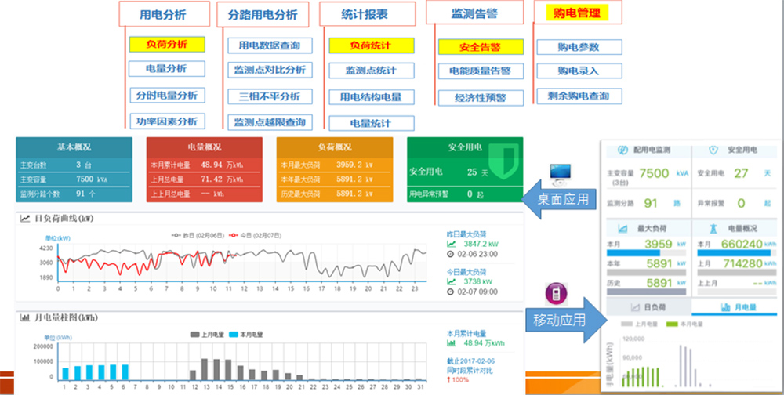This screenshot has width=784, height=395.
Task: Open 电量统计 report
Action: coord(372,124)
